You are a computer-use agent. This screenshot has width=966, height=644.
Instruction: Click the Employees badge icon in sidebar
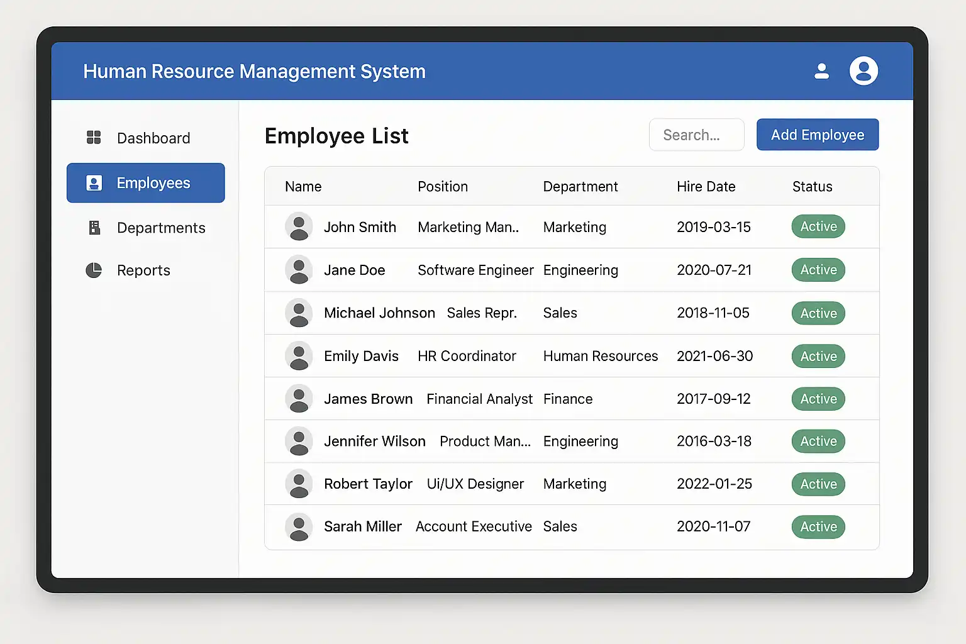(x=94, y=183)
